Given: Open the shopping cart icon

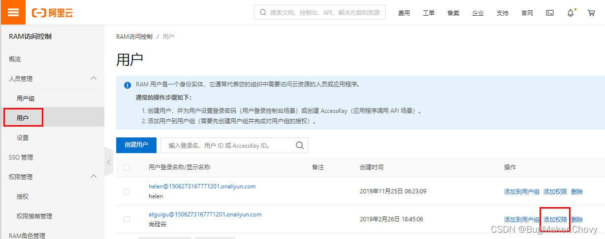Looking at the screenshot, I should [591, 13].
